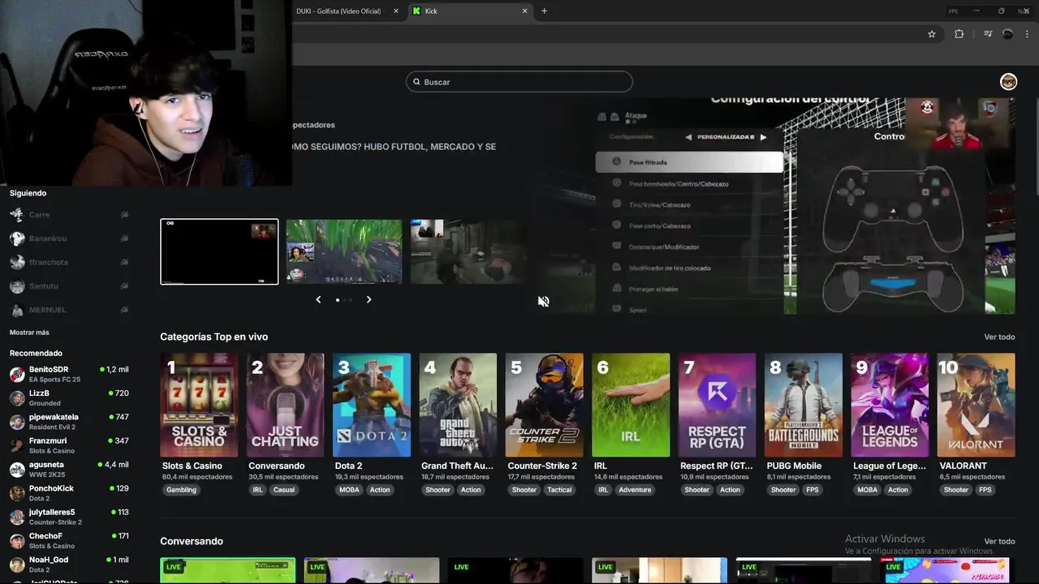Open BenitoSDR channel avatar

click(17, 374)
